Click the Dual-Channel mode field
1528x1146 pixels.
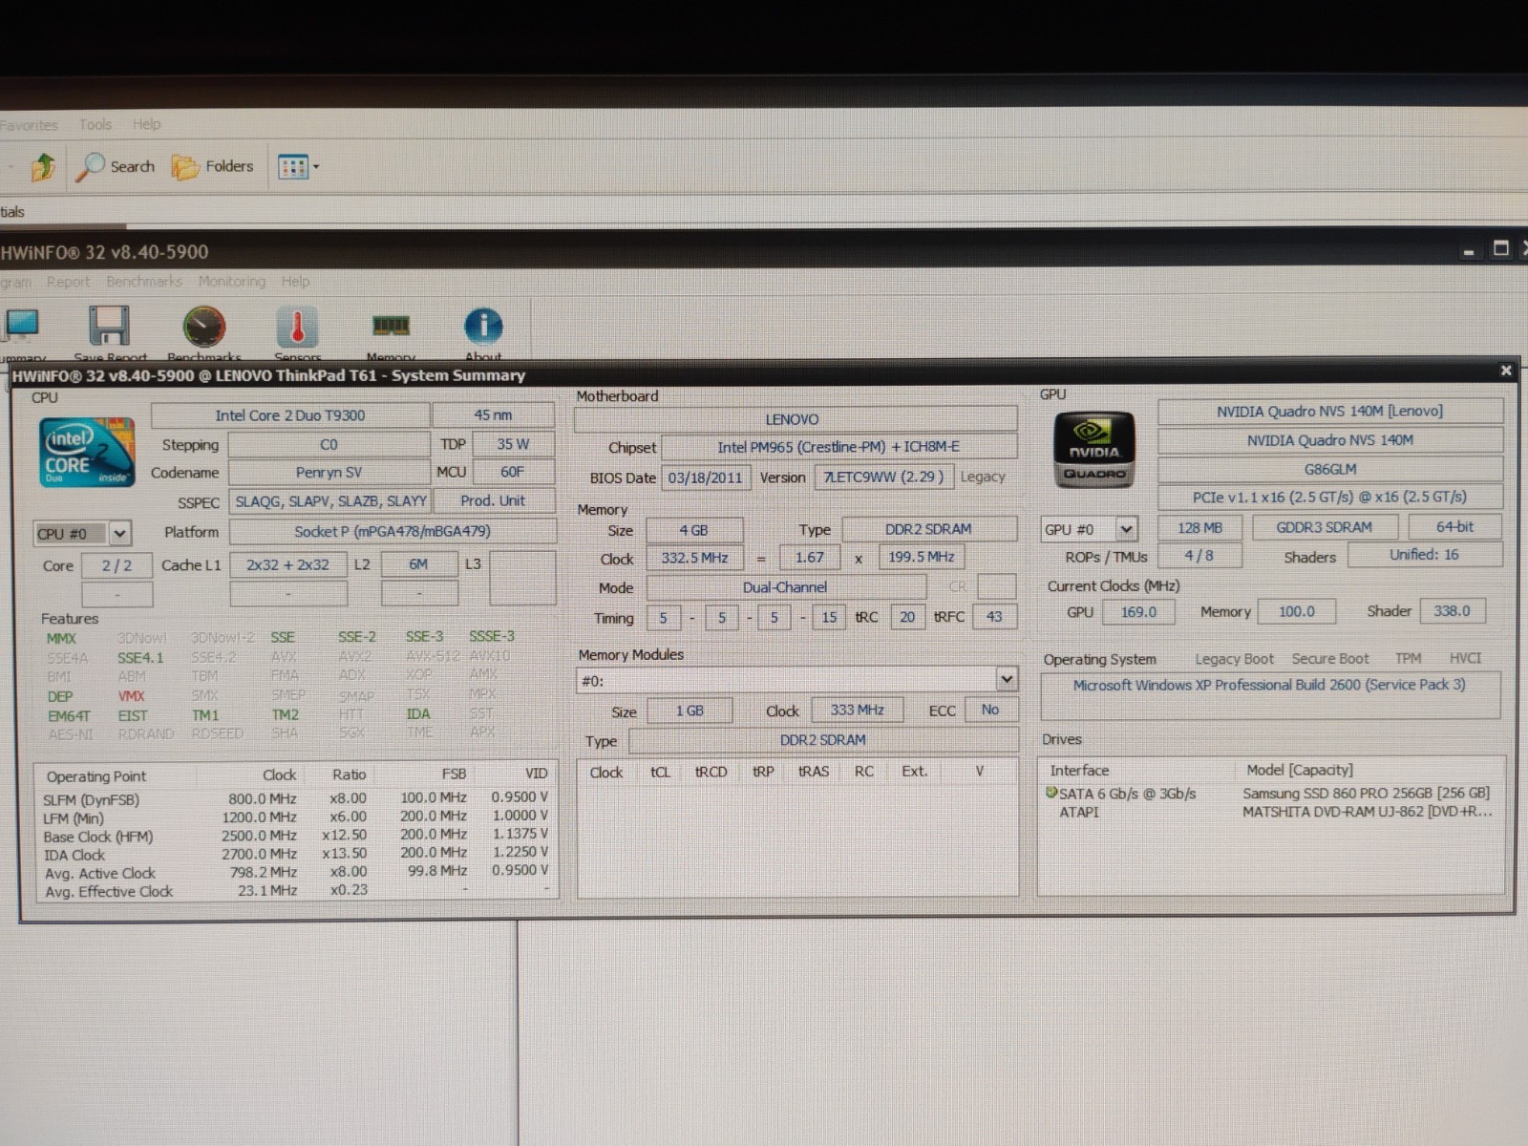(x=785, y=587)
